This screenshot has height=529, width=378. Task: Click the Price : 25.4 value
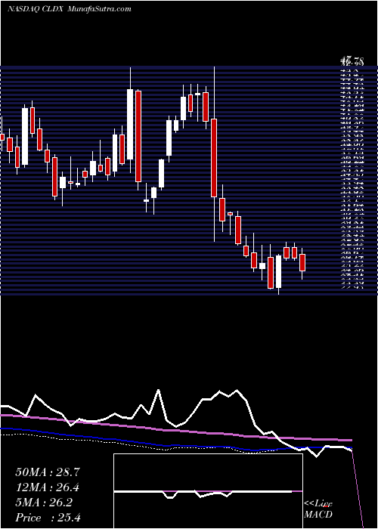[x=48, y=518]
